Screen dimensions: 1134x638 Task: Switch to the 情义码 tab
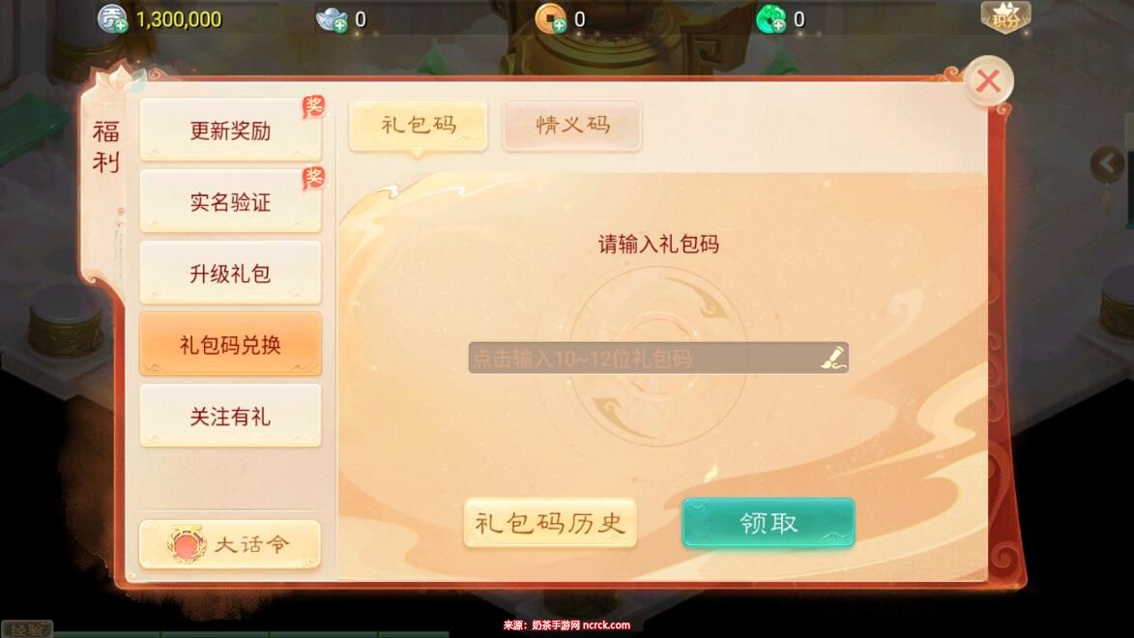click(572, 126)
